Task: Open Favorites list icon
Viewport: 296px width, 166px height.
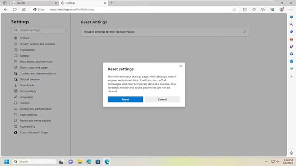Action: tap(254, 9)
